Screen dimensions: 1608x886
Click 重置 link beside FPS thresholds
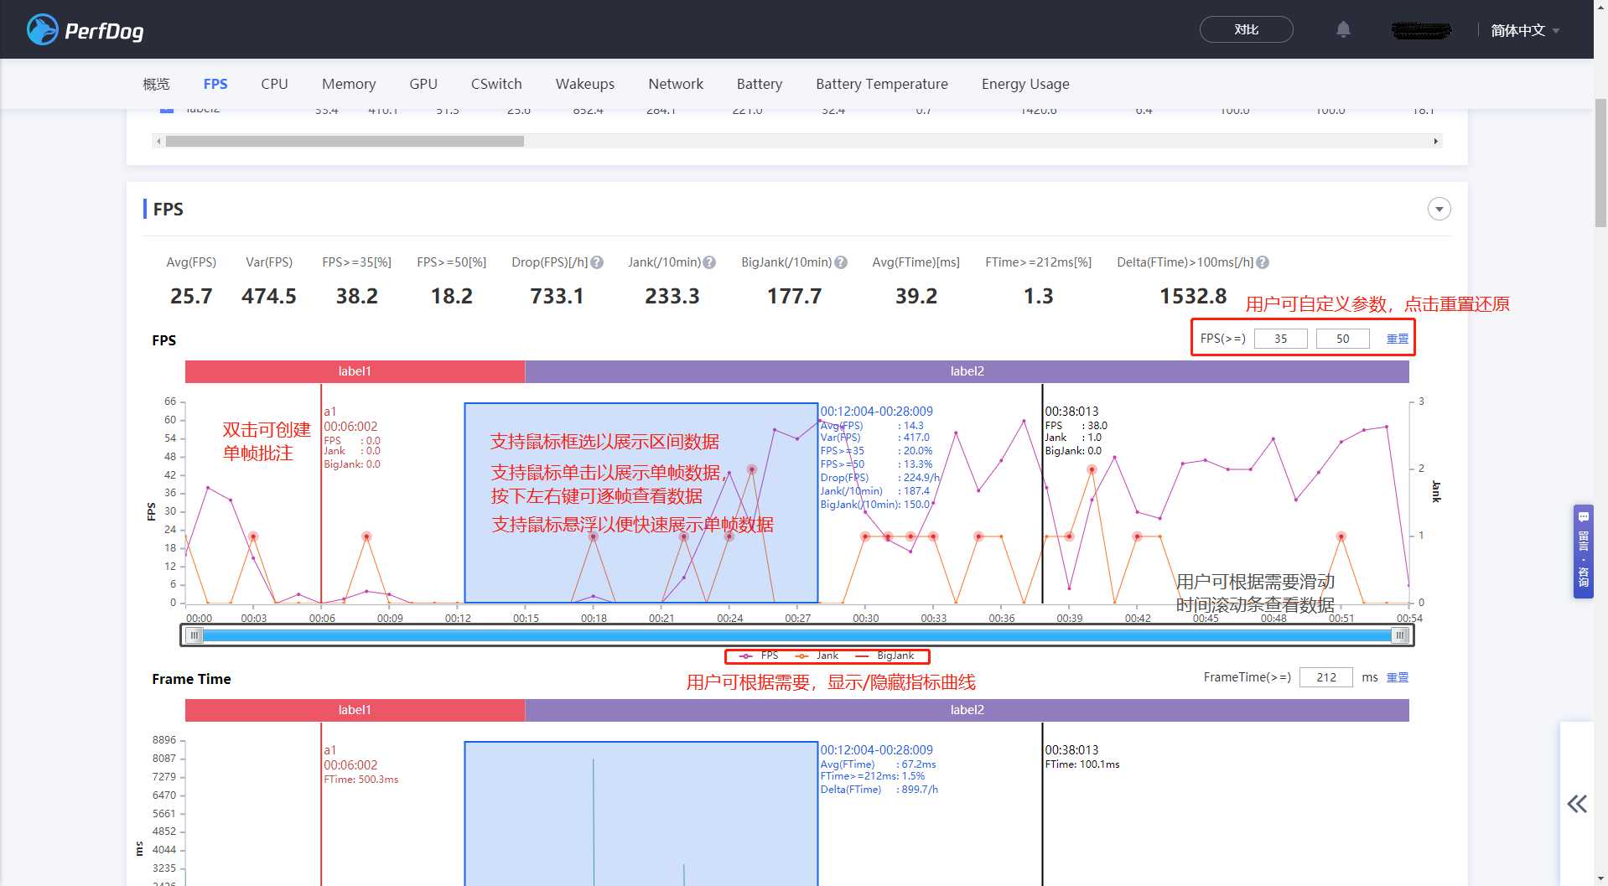click(1398, 339)
